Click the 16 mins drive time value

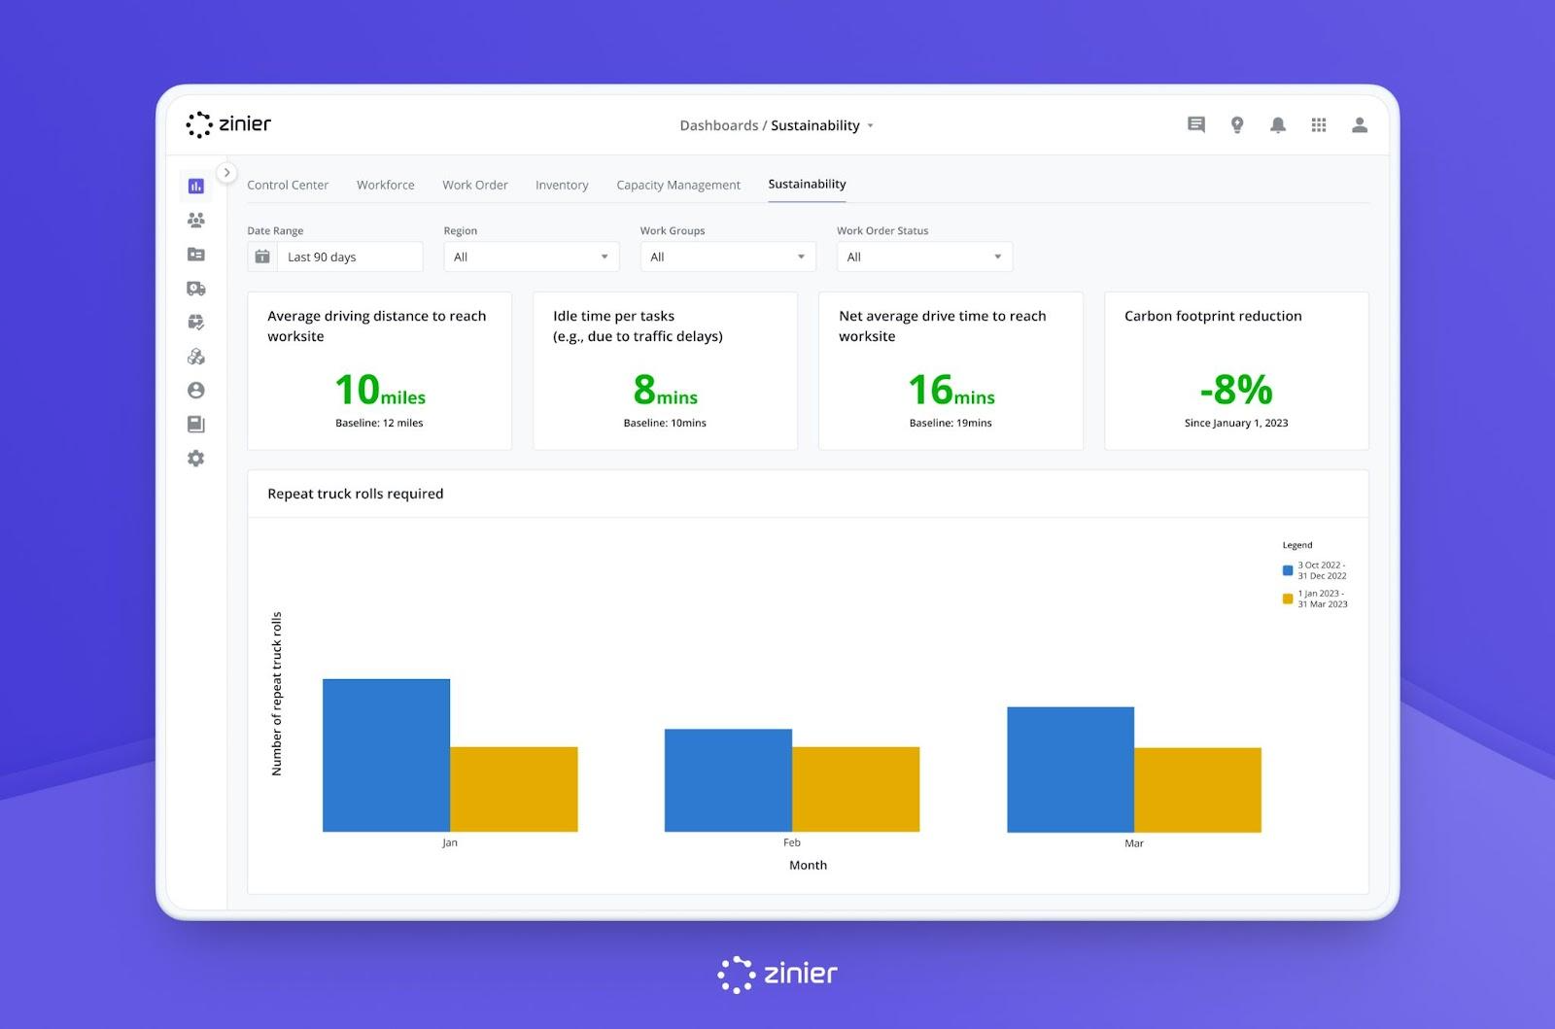[x=950, y=390]
